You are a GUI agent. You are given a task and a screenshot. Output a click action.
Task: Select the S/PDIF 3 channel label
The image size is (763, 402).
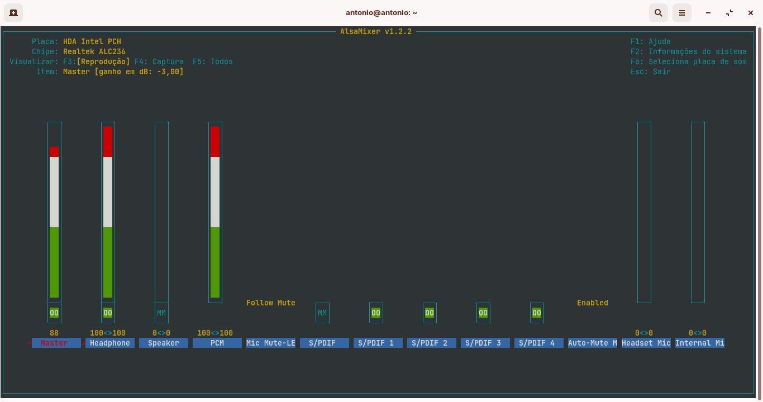485,343
